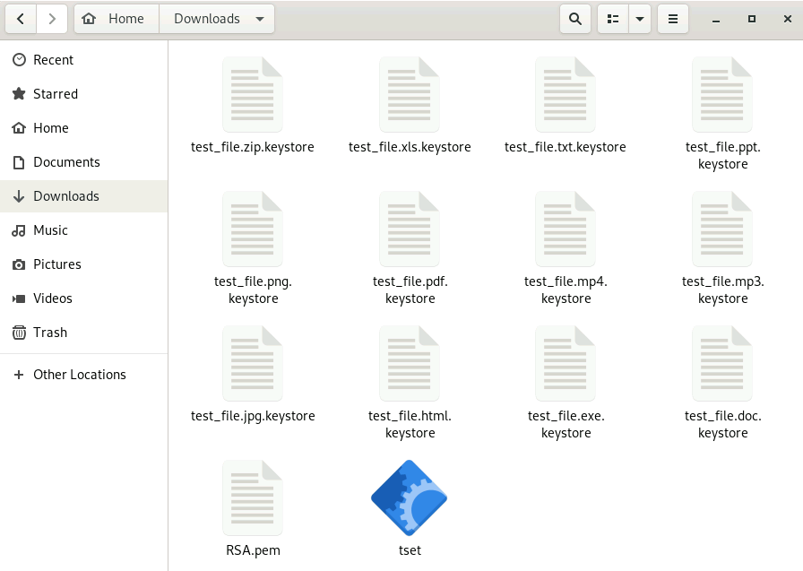
Task: Click the search magnifier icon in toolbar
Action: (574, 19)
